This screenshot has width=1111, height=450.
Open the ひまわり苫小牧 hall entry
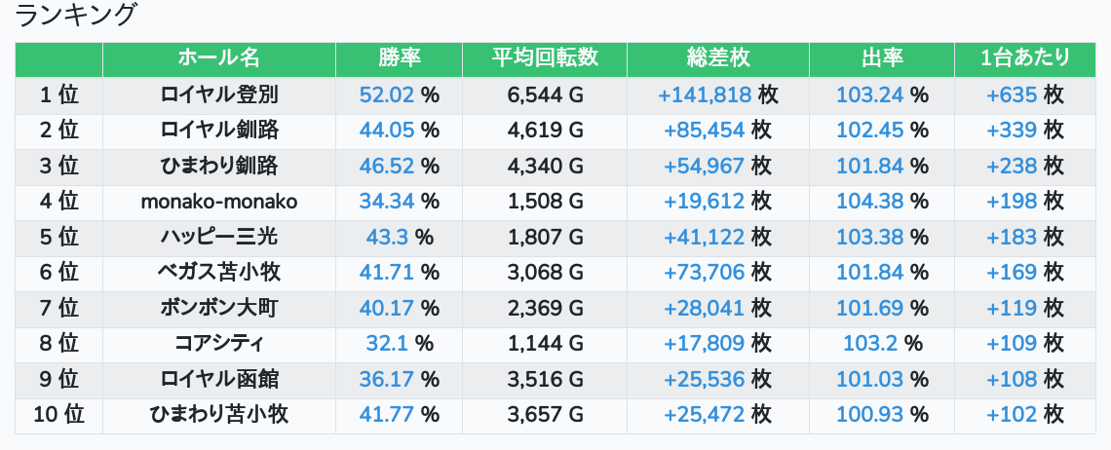point(219,415)
